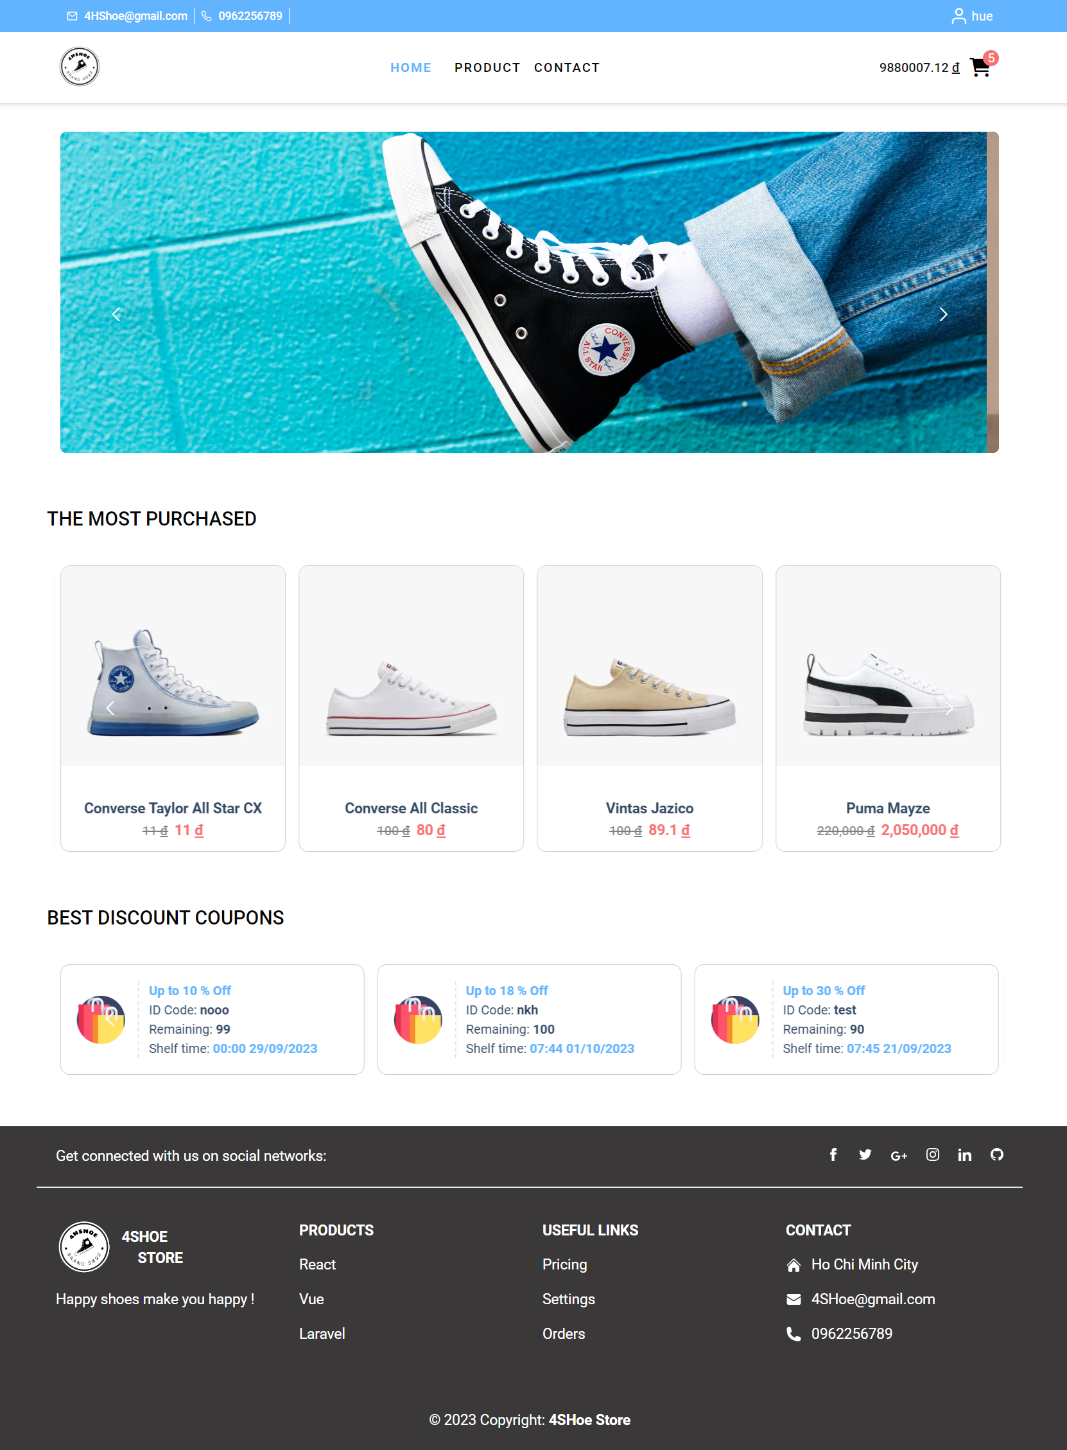
Task: Visit the Facebook social icon
Action: [833, 1154]
